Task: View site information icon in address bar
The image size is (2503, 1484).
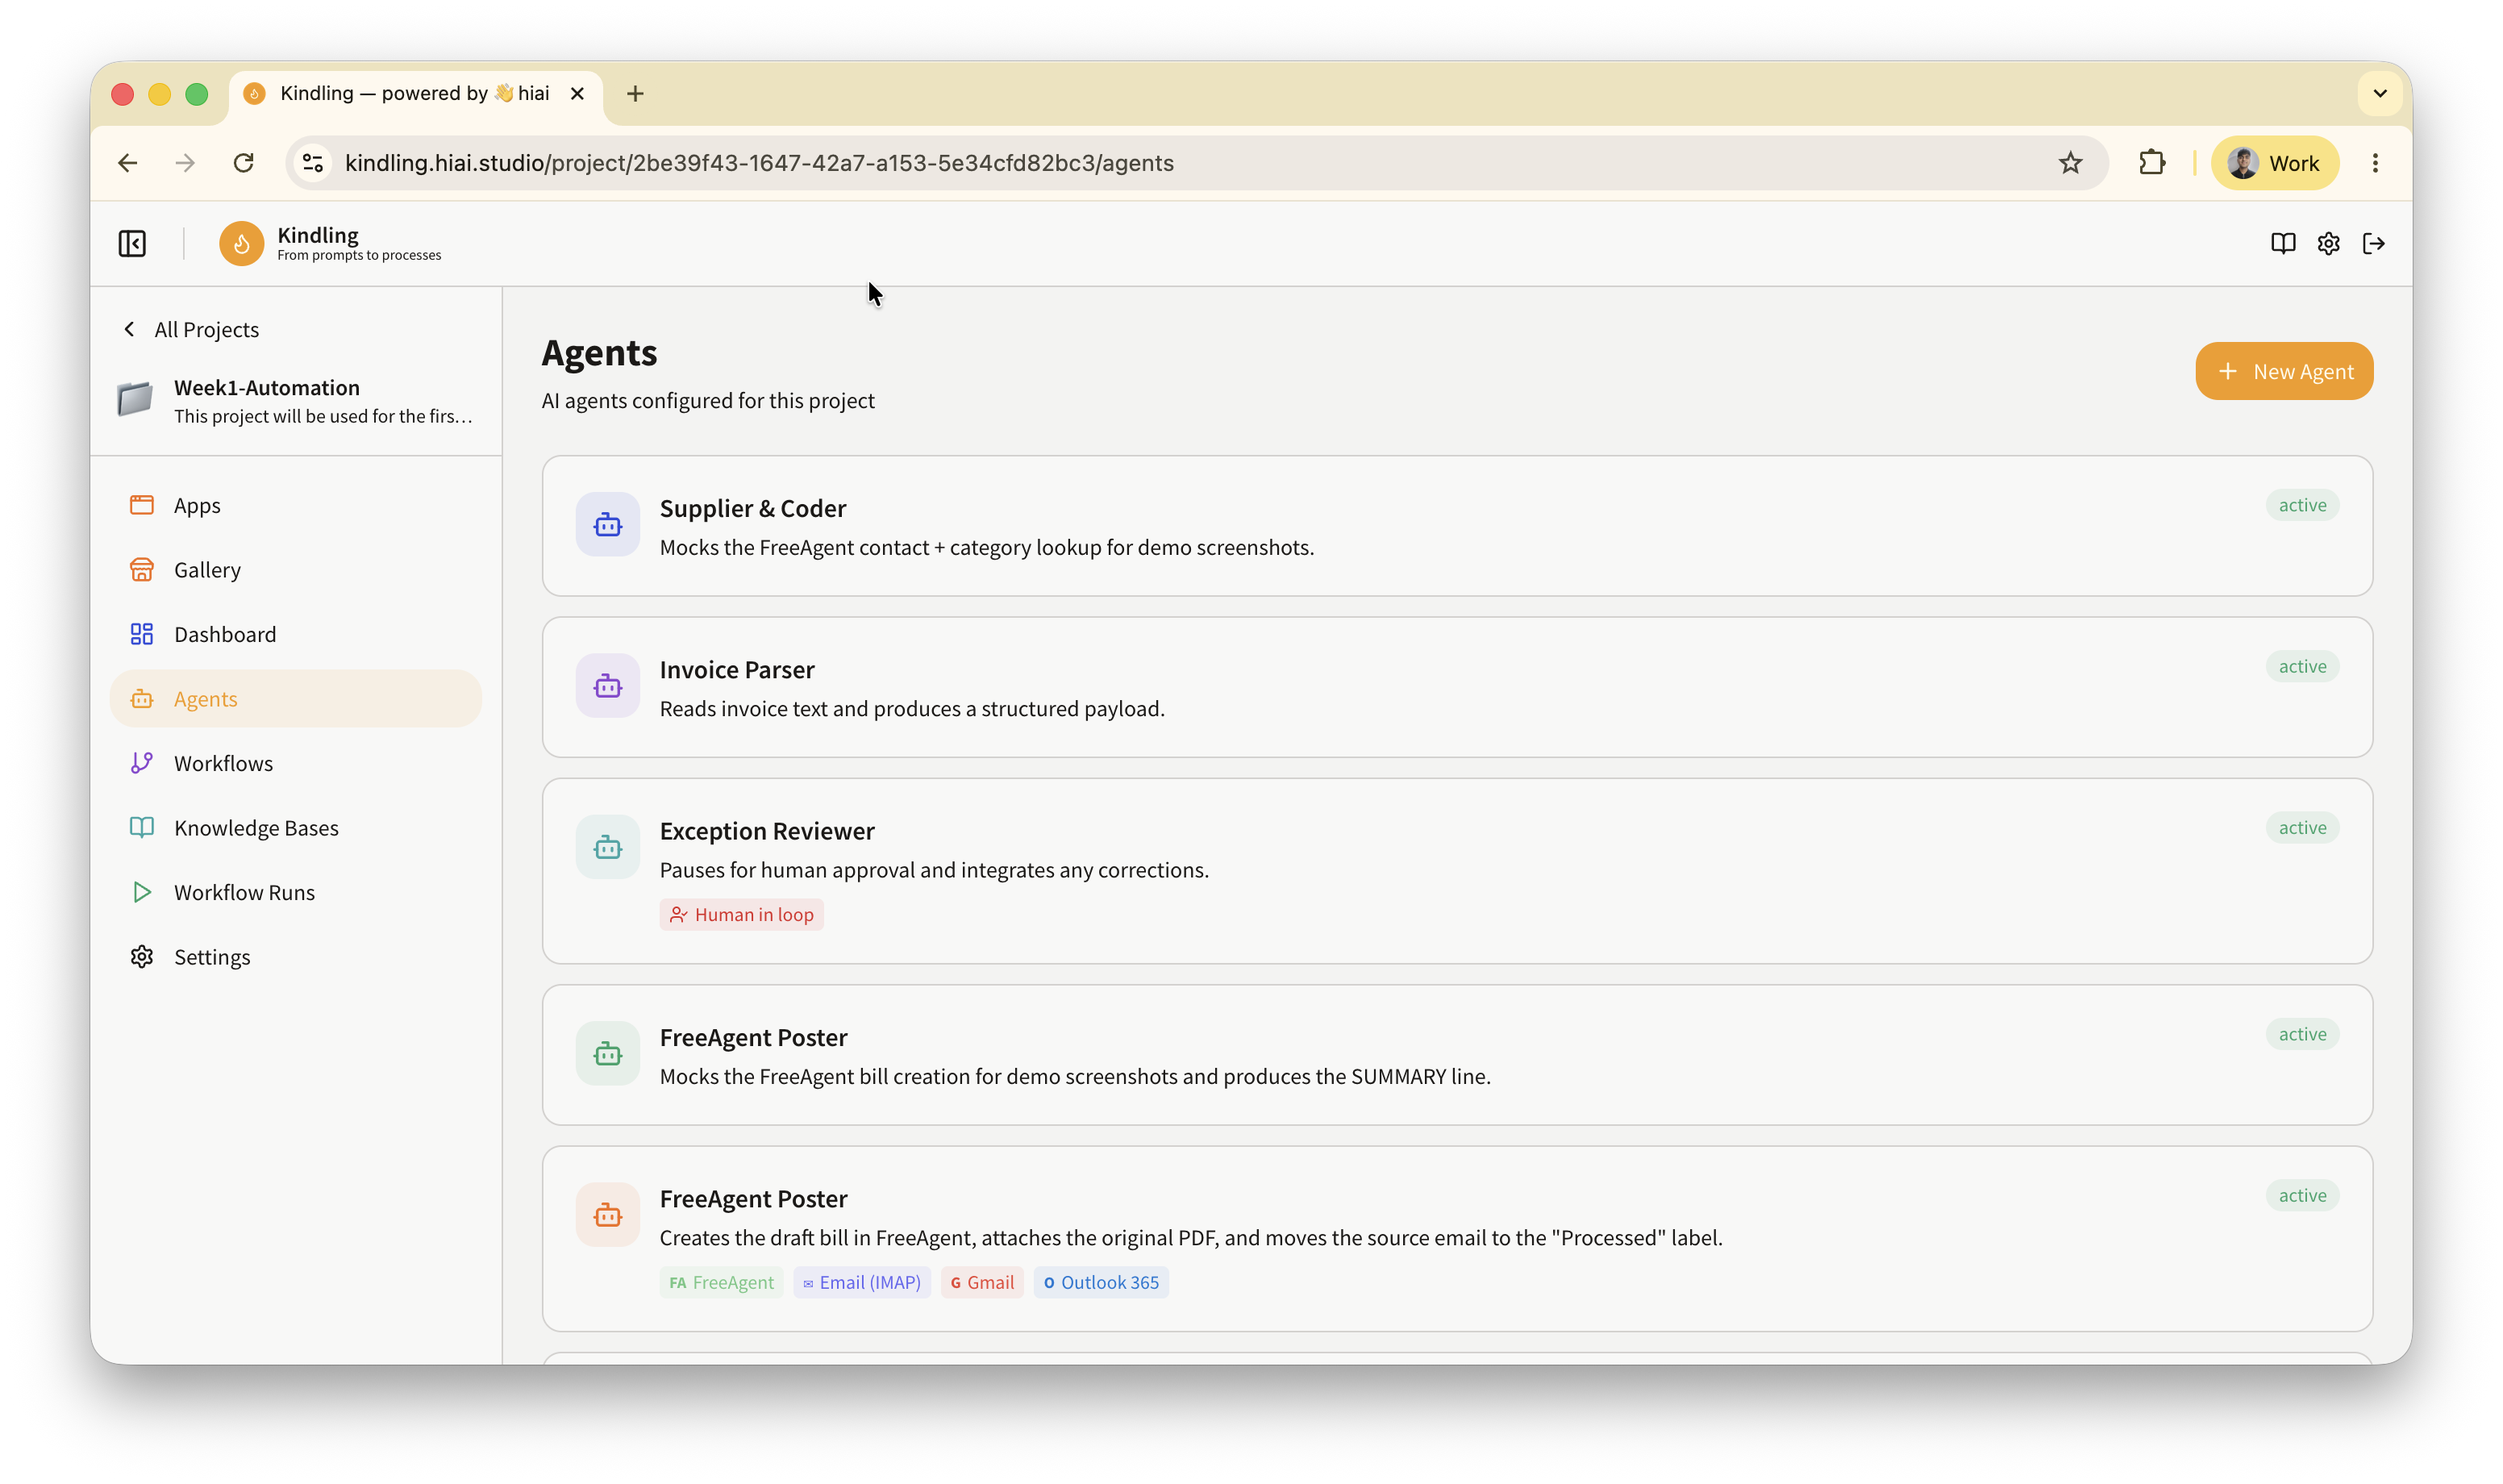Action: (x=313, y=163)
